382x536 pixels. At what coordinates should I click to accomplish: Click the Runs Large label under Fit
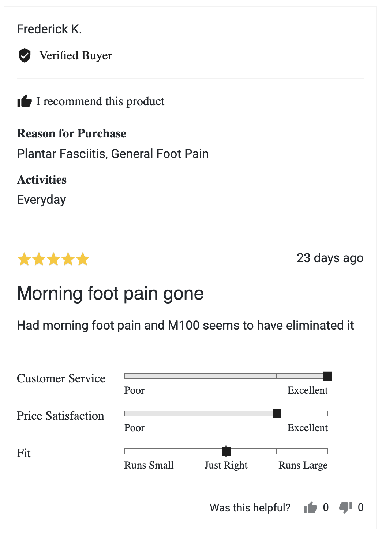tap(303, 465)
